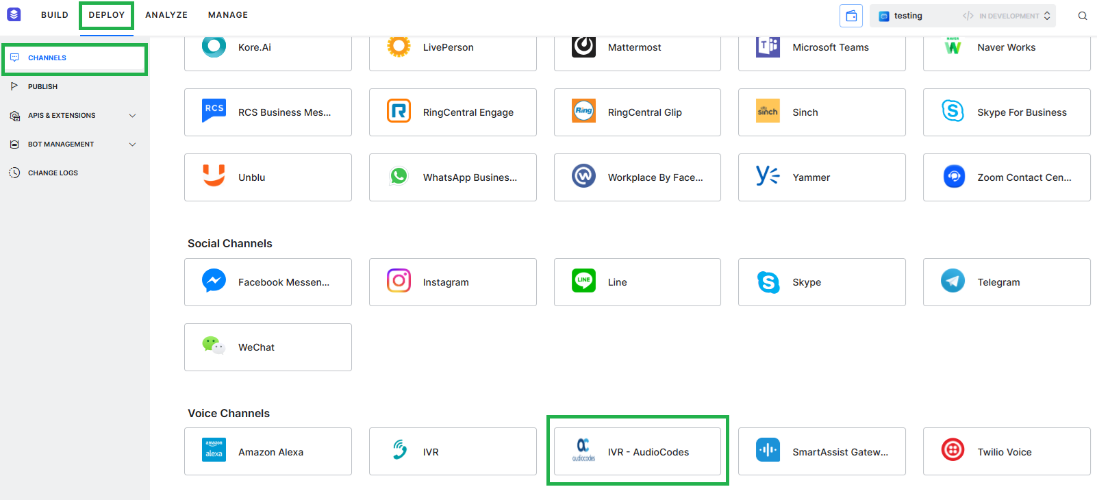Click the Telegram label
This screenshot has height=500, width=1097.
(998, 282)
